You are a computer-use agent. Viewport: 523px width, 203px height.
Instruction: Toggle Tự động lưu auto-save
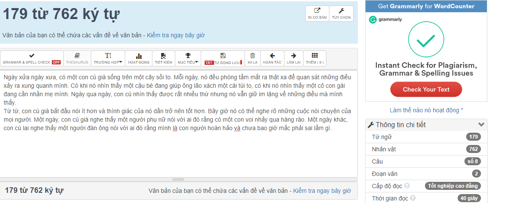223,58
